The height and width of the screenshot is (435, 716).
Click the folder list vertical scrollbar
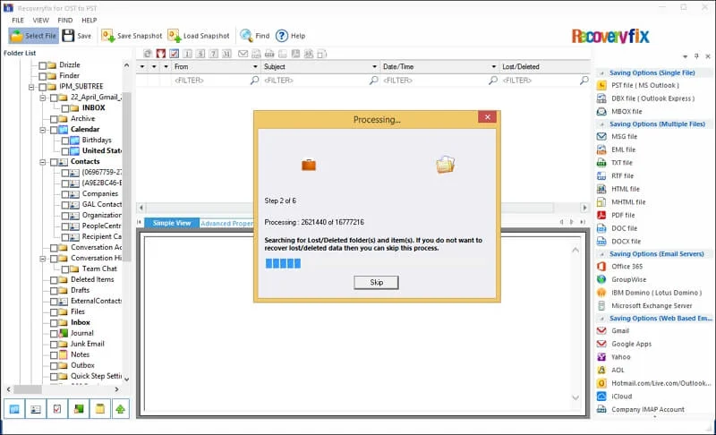(126, 175)
